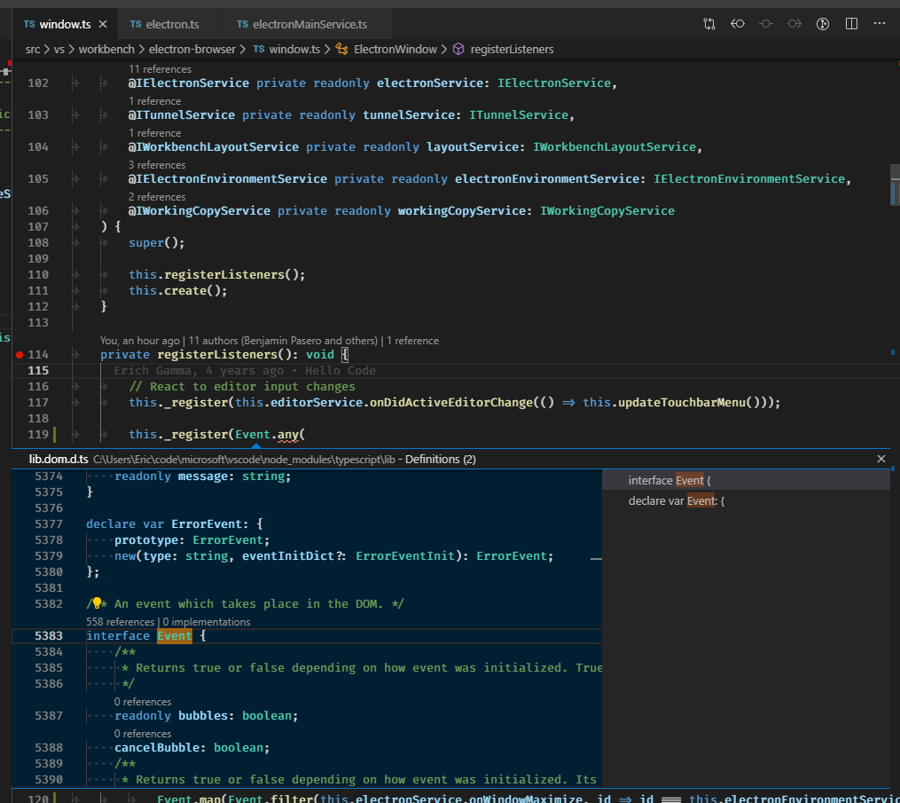Click 'Event' in 'Event.any(' on line 119
Viewport: 900px width, 803px height.
click(x=253, y=435)
